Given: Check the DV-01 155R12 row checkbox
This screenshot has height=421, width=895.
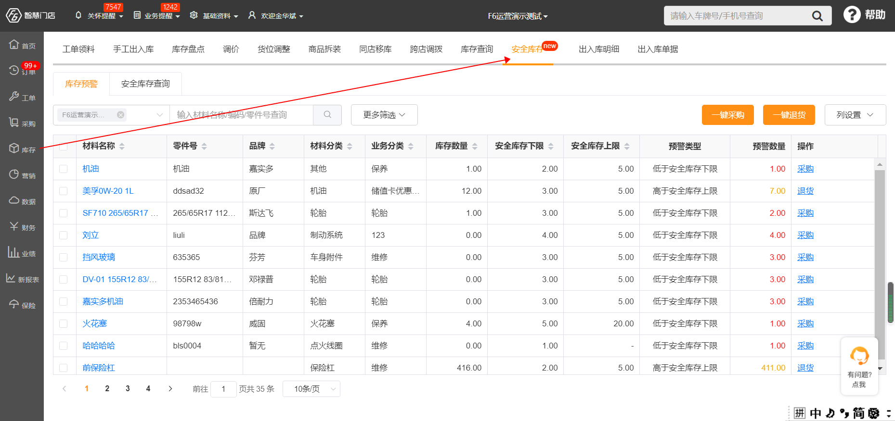Looking at the screenshot, I should [x=64, y=279].
